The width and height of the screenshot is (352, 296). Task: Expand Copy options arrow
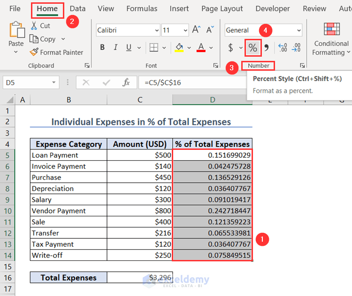click(63, 39)
